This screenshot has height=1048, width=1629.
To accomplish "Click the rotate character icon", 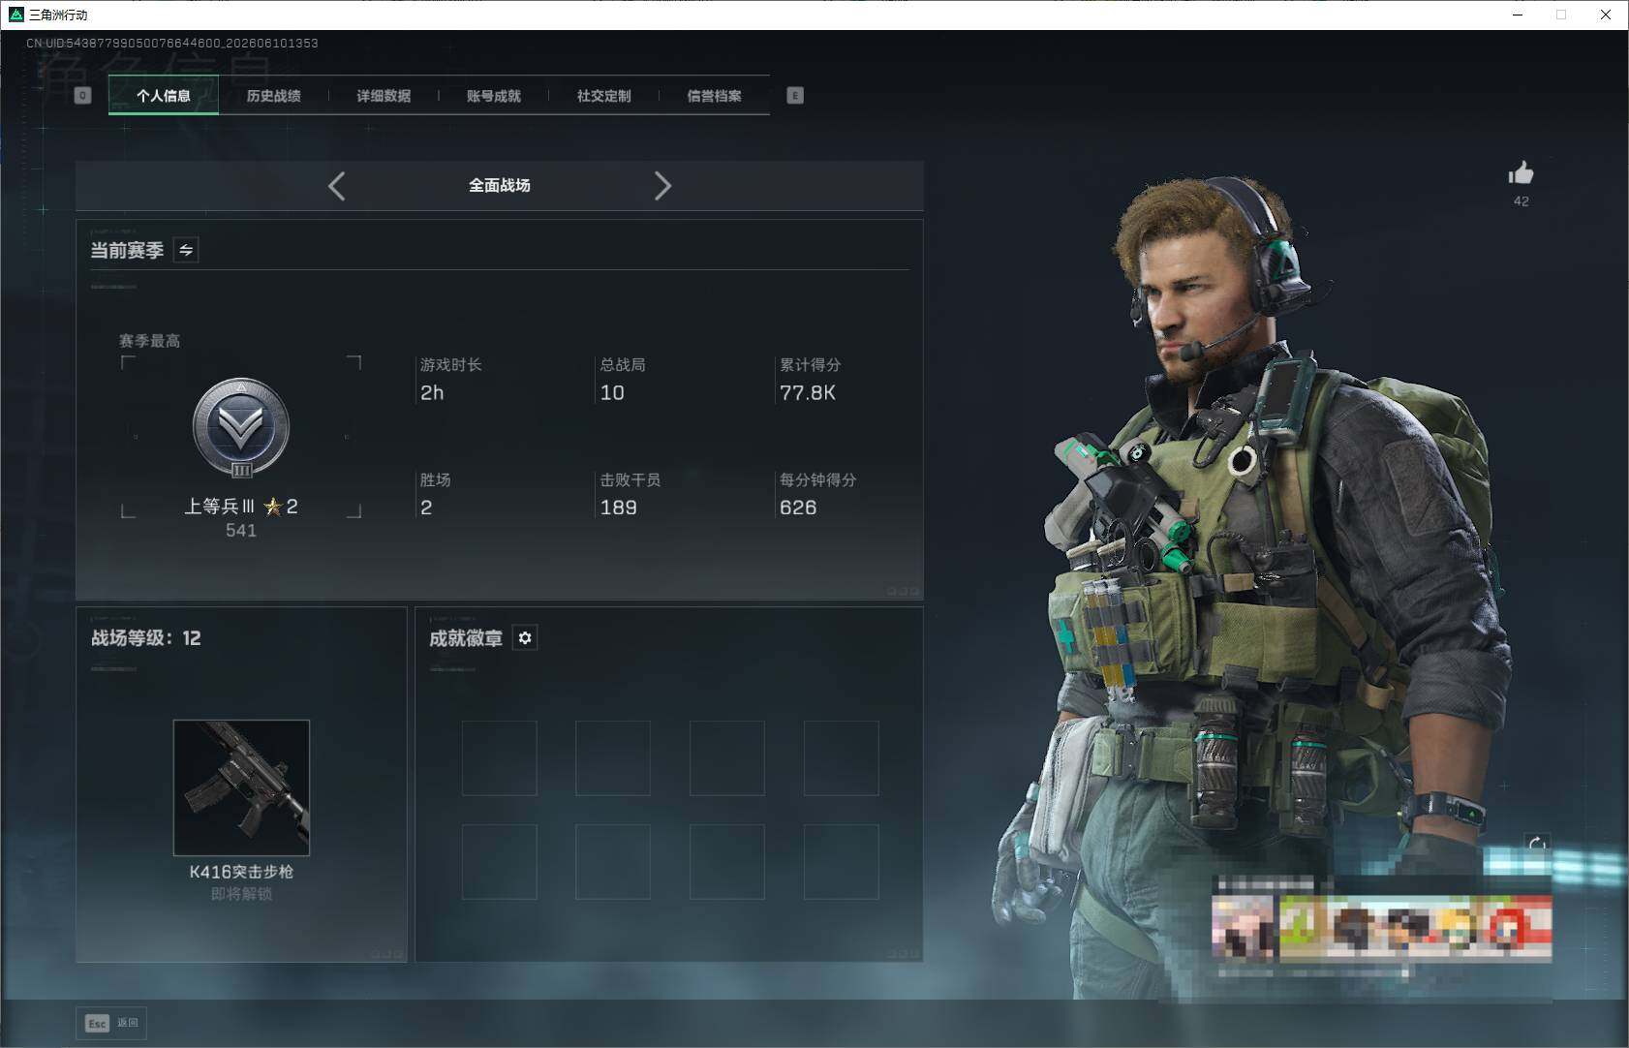I will point(1536,845).
